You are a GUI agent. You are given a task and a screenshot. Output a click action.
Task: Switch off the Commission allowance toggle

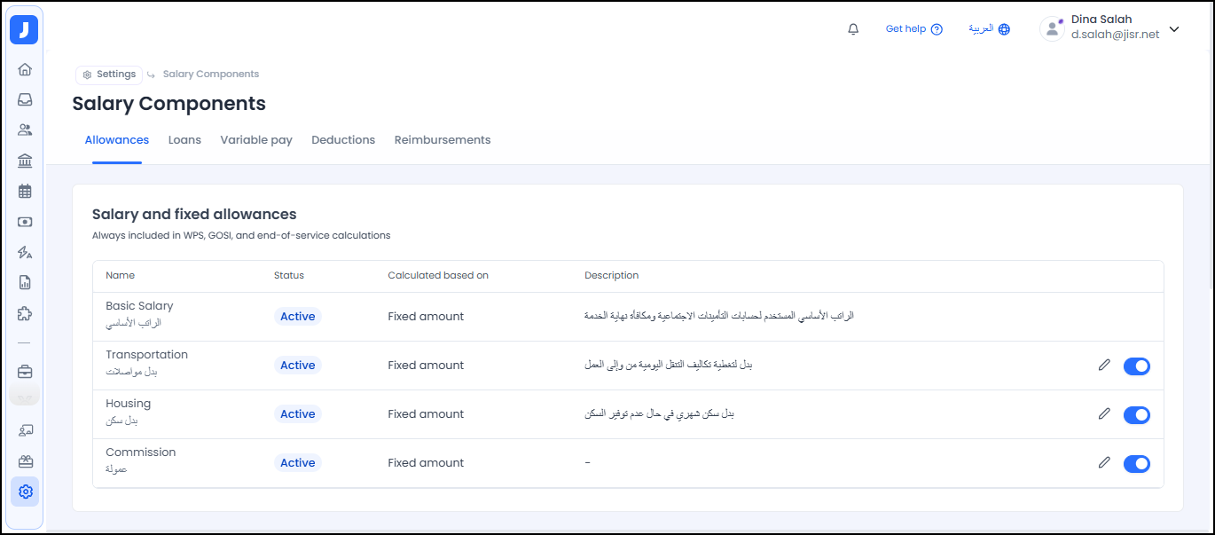pos(1136,463)
